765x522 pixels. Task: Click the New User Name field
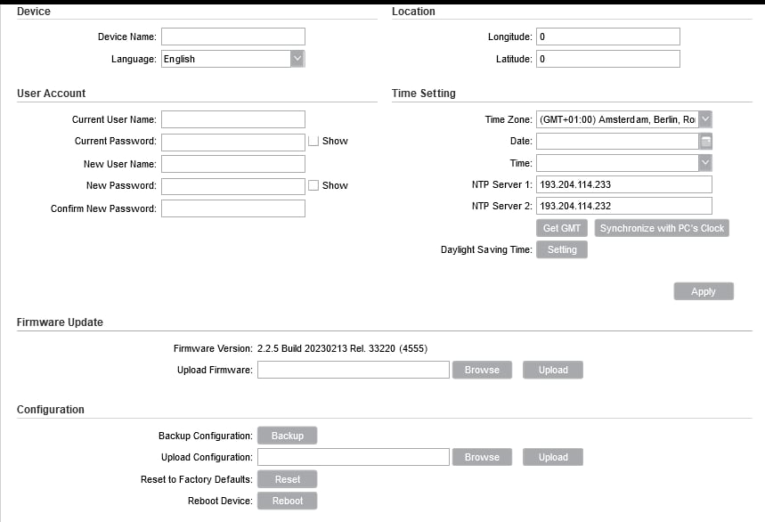click(233, 164)
